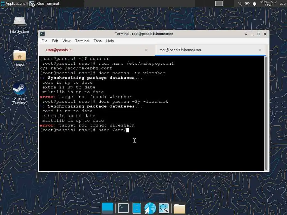Click the "[user@passis1 ~]$ doas su" line
287x215 pixels.
[x=75, y=59]
